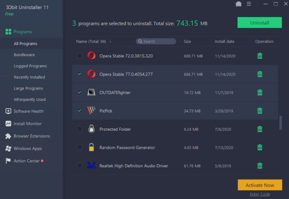Click the 11/7/2019 install date
This screenshot has height=199, width=289.
(224, 93)
